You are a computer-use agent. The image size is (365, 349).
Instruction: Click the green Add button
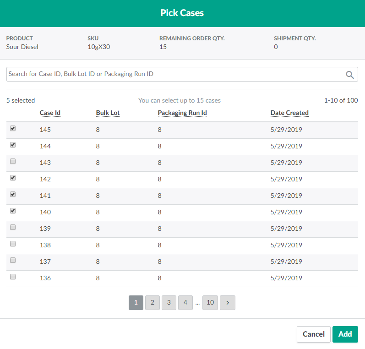pyautogui.click(x=345, y=334)
